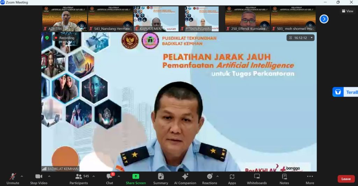The height and width of the screenshot is (186, 358).
Task: Select the KAPUSJEMEN participant thumbnail
Action: click(156, 19)
